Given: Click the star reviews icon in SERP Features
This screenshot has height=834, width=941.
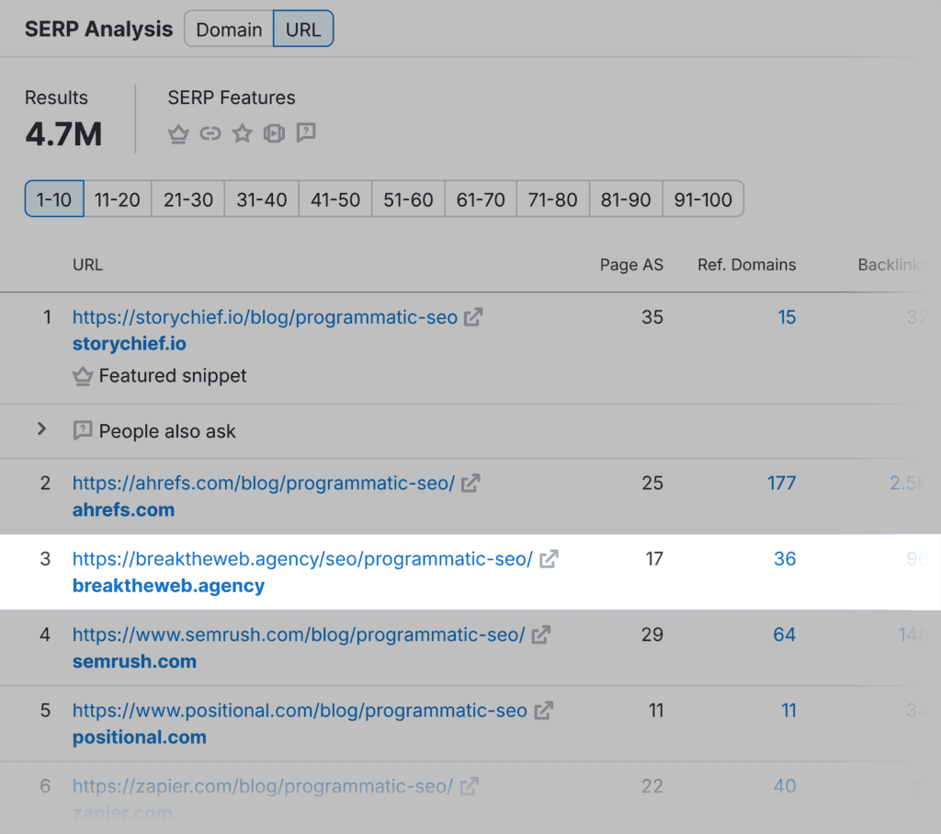Looking at the screenshot, I should point(242,134).
